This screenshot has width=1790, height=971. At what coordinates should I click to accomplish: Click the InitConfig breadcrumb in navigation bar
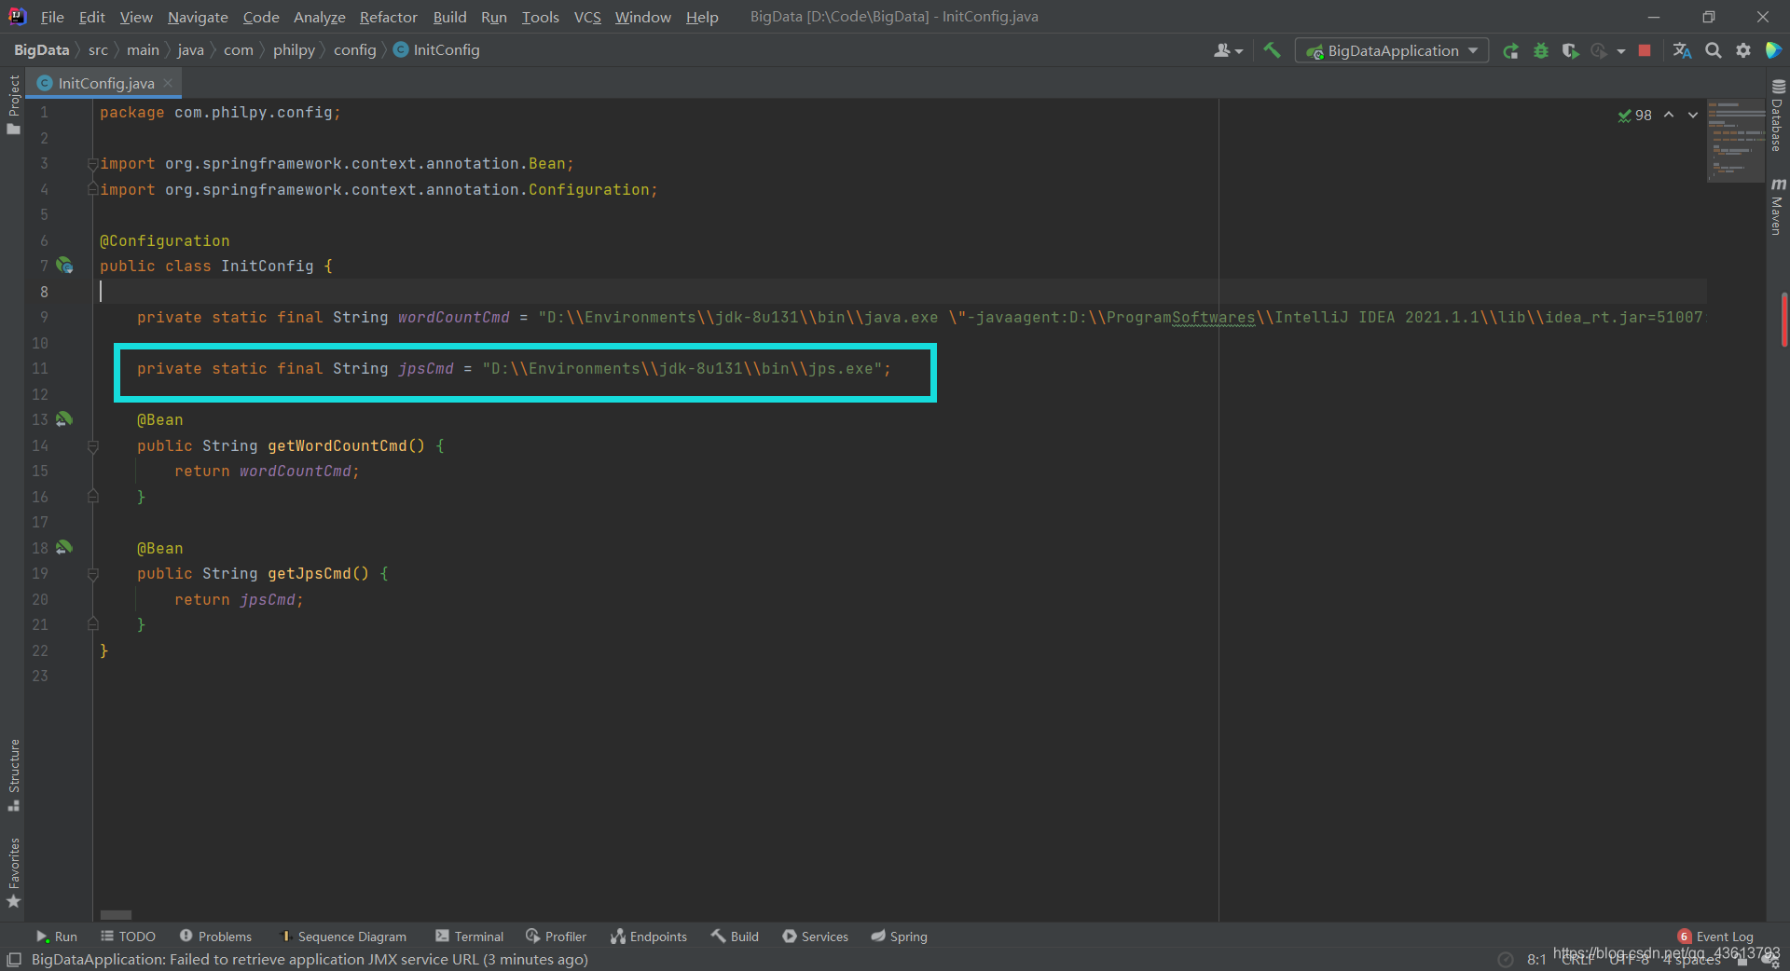click(x=436, y=50)
